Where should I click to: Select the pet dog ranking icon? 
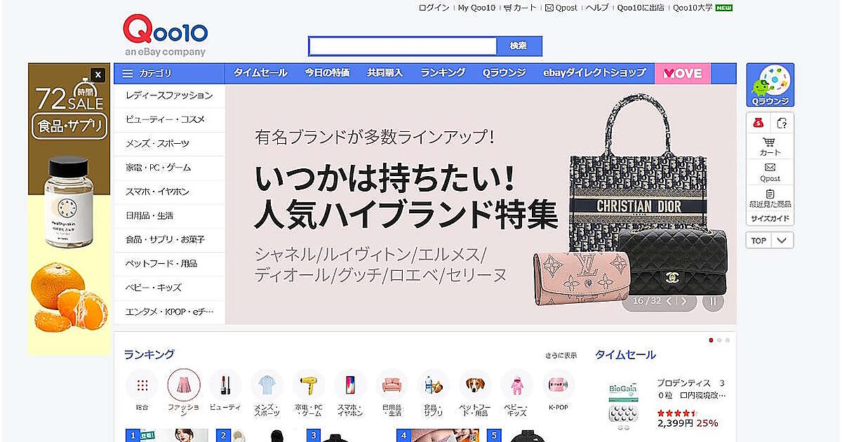point(475,385)
